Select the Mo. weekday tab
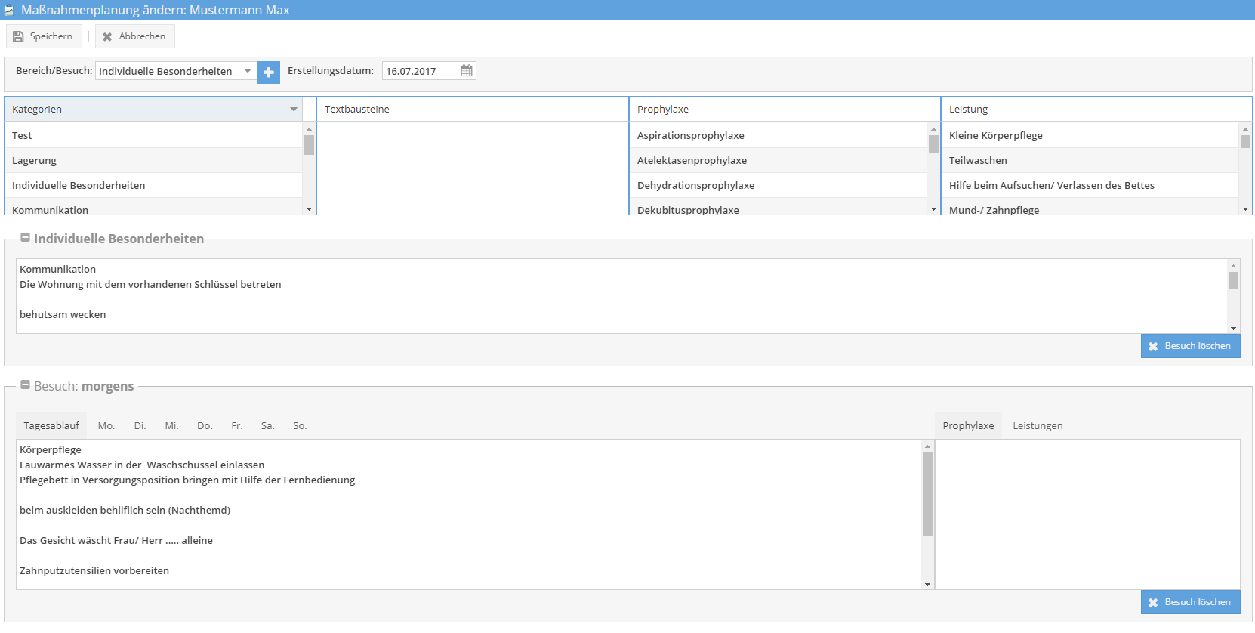 pyautogui.click(x=106, y=426)
